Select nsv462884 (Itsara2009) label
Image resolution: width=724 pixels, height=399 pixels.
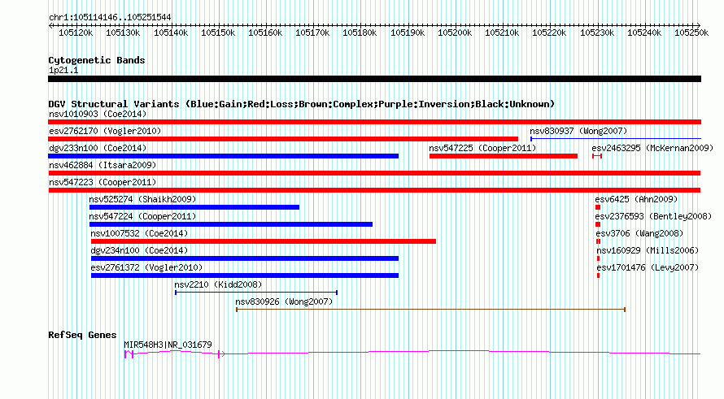102,165
